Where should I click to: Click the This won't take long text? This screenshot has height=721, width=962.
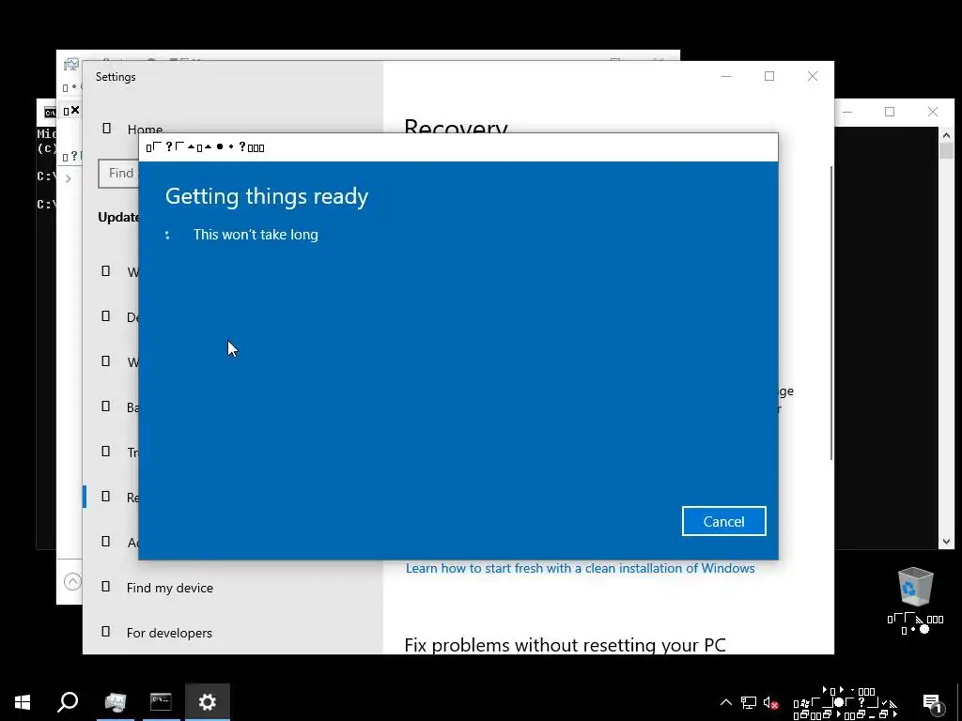click(x=256, y=235)
